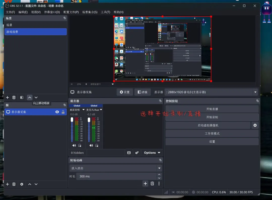Remove transition with trash icon

152,184
